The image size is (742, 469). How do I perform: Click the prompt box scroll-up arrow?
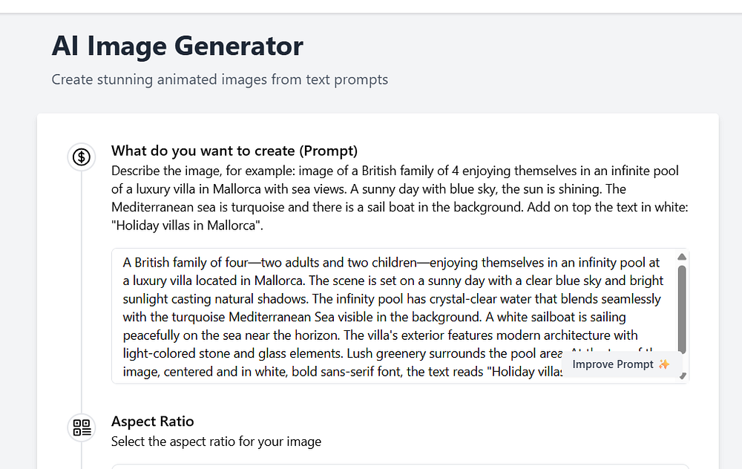click(x=682, y=257)
